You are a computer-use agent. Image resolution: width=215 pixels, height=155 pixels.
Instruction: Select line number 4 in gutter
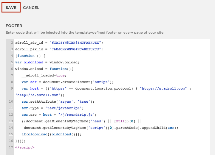click(12, 56)
